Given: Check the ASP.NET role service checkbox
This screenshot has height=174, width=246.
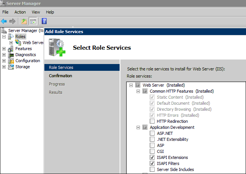Looking at the screenshot, I should 152,133.
